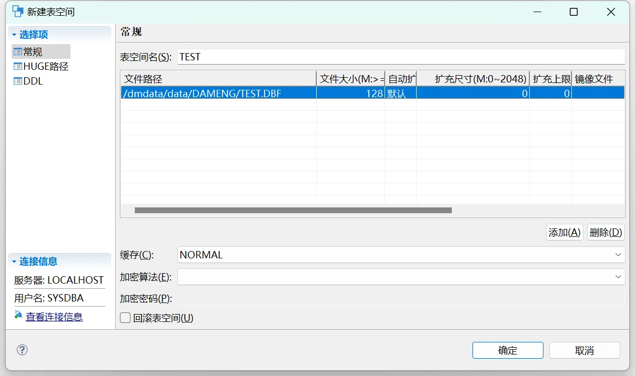The height and width of the screenshot is (376, 635).
Task: Select the HUGE路径 page
Action: tap(46, 67)
